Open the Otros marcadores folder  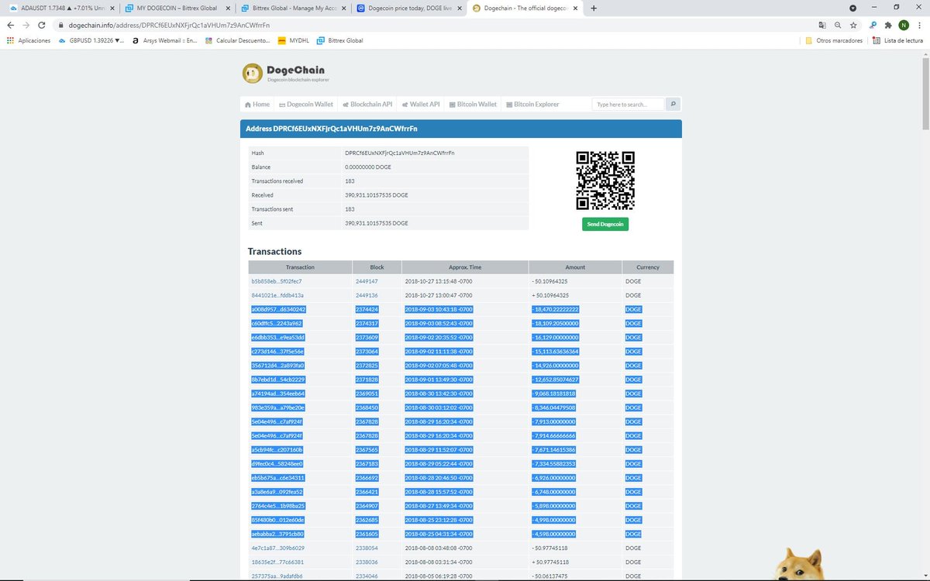834,40
